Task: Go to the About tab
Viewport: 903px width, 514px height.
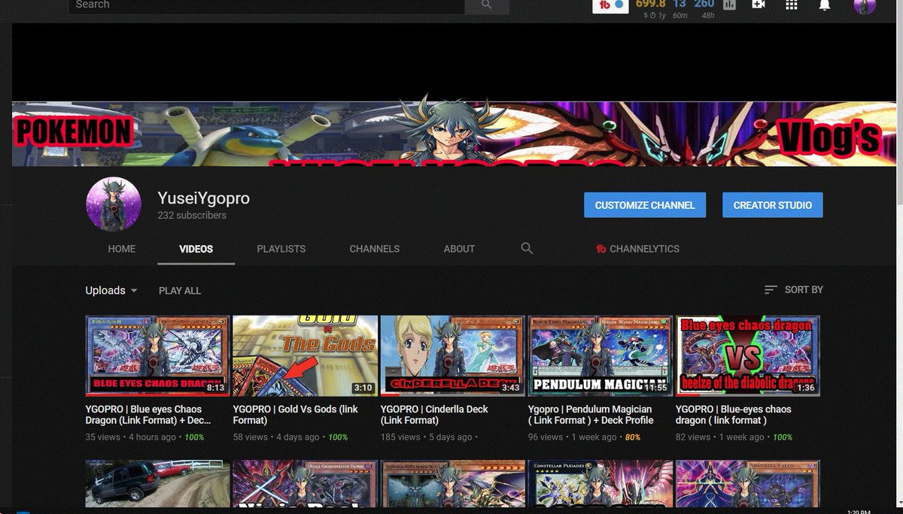Action: pyautogui.click(x=459, y=249)
